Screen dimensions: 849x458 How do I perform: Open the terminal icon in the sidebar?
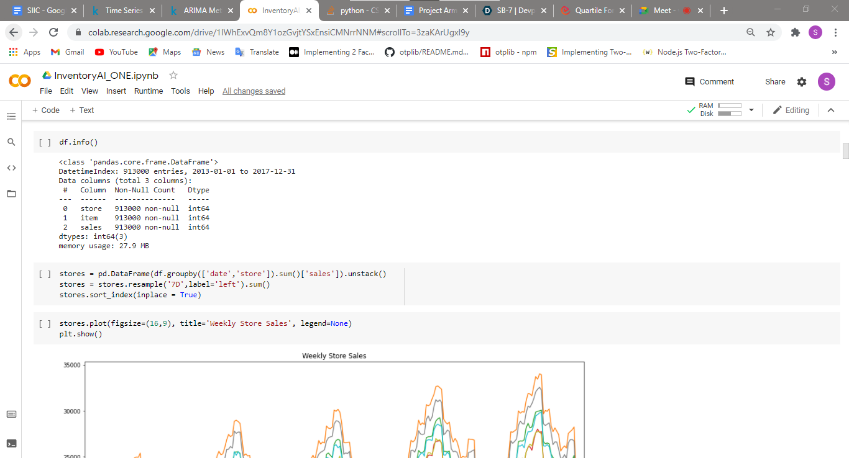(x=11, y=443)
